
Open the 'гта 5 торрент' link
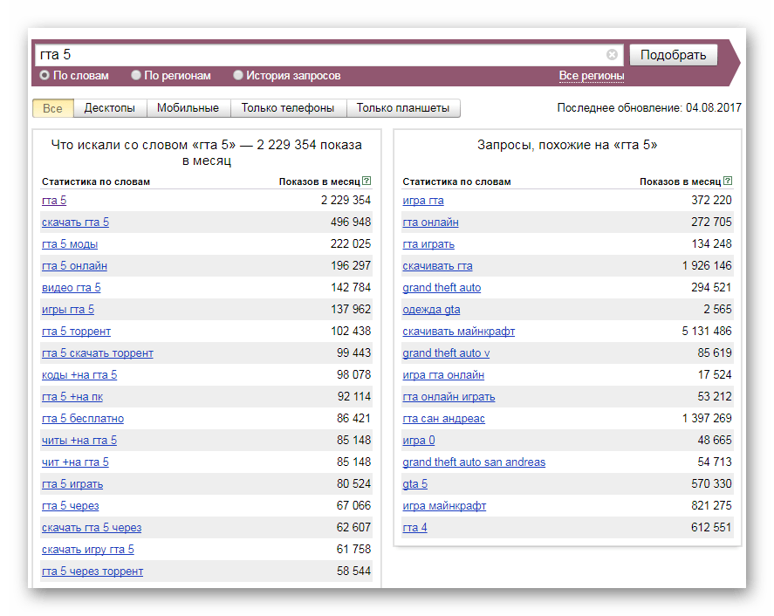tap(77, 332)
